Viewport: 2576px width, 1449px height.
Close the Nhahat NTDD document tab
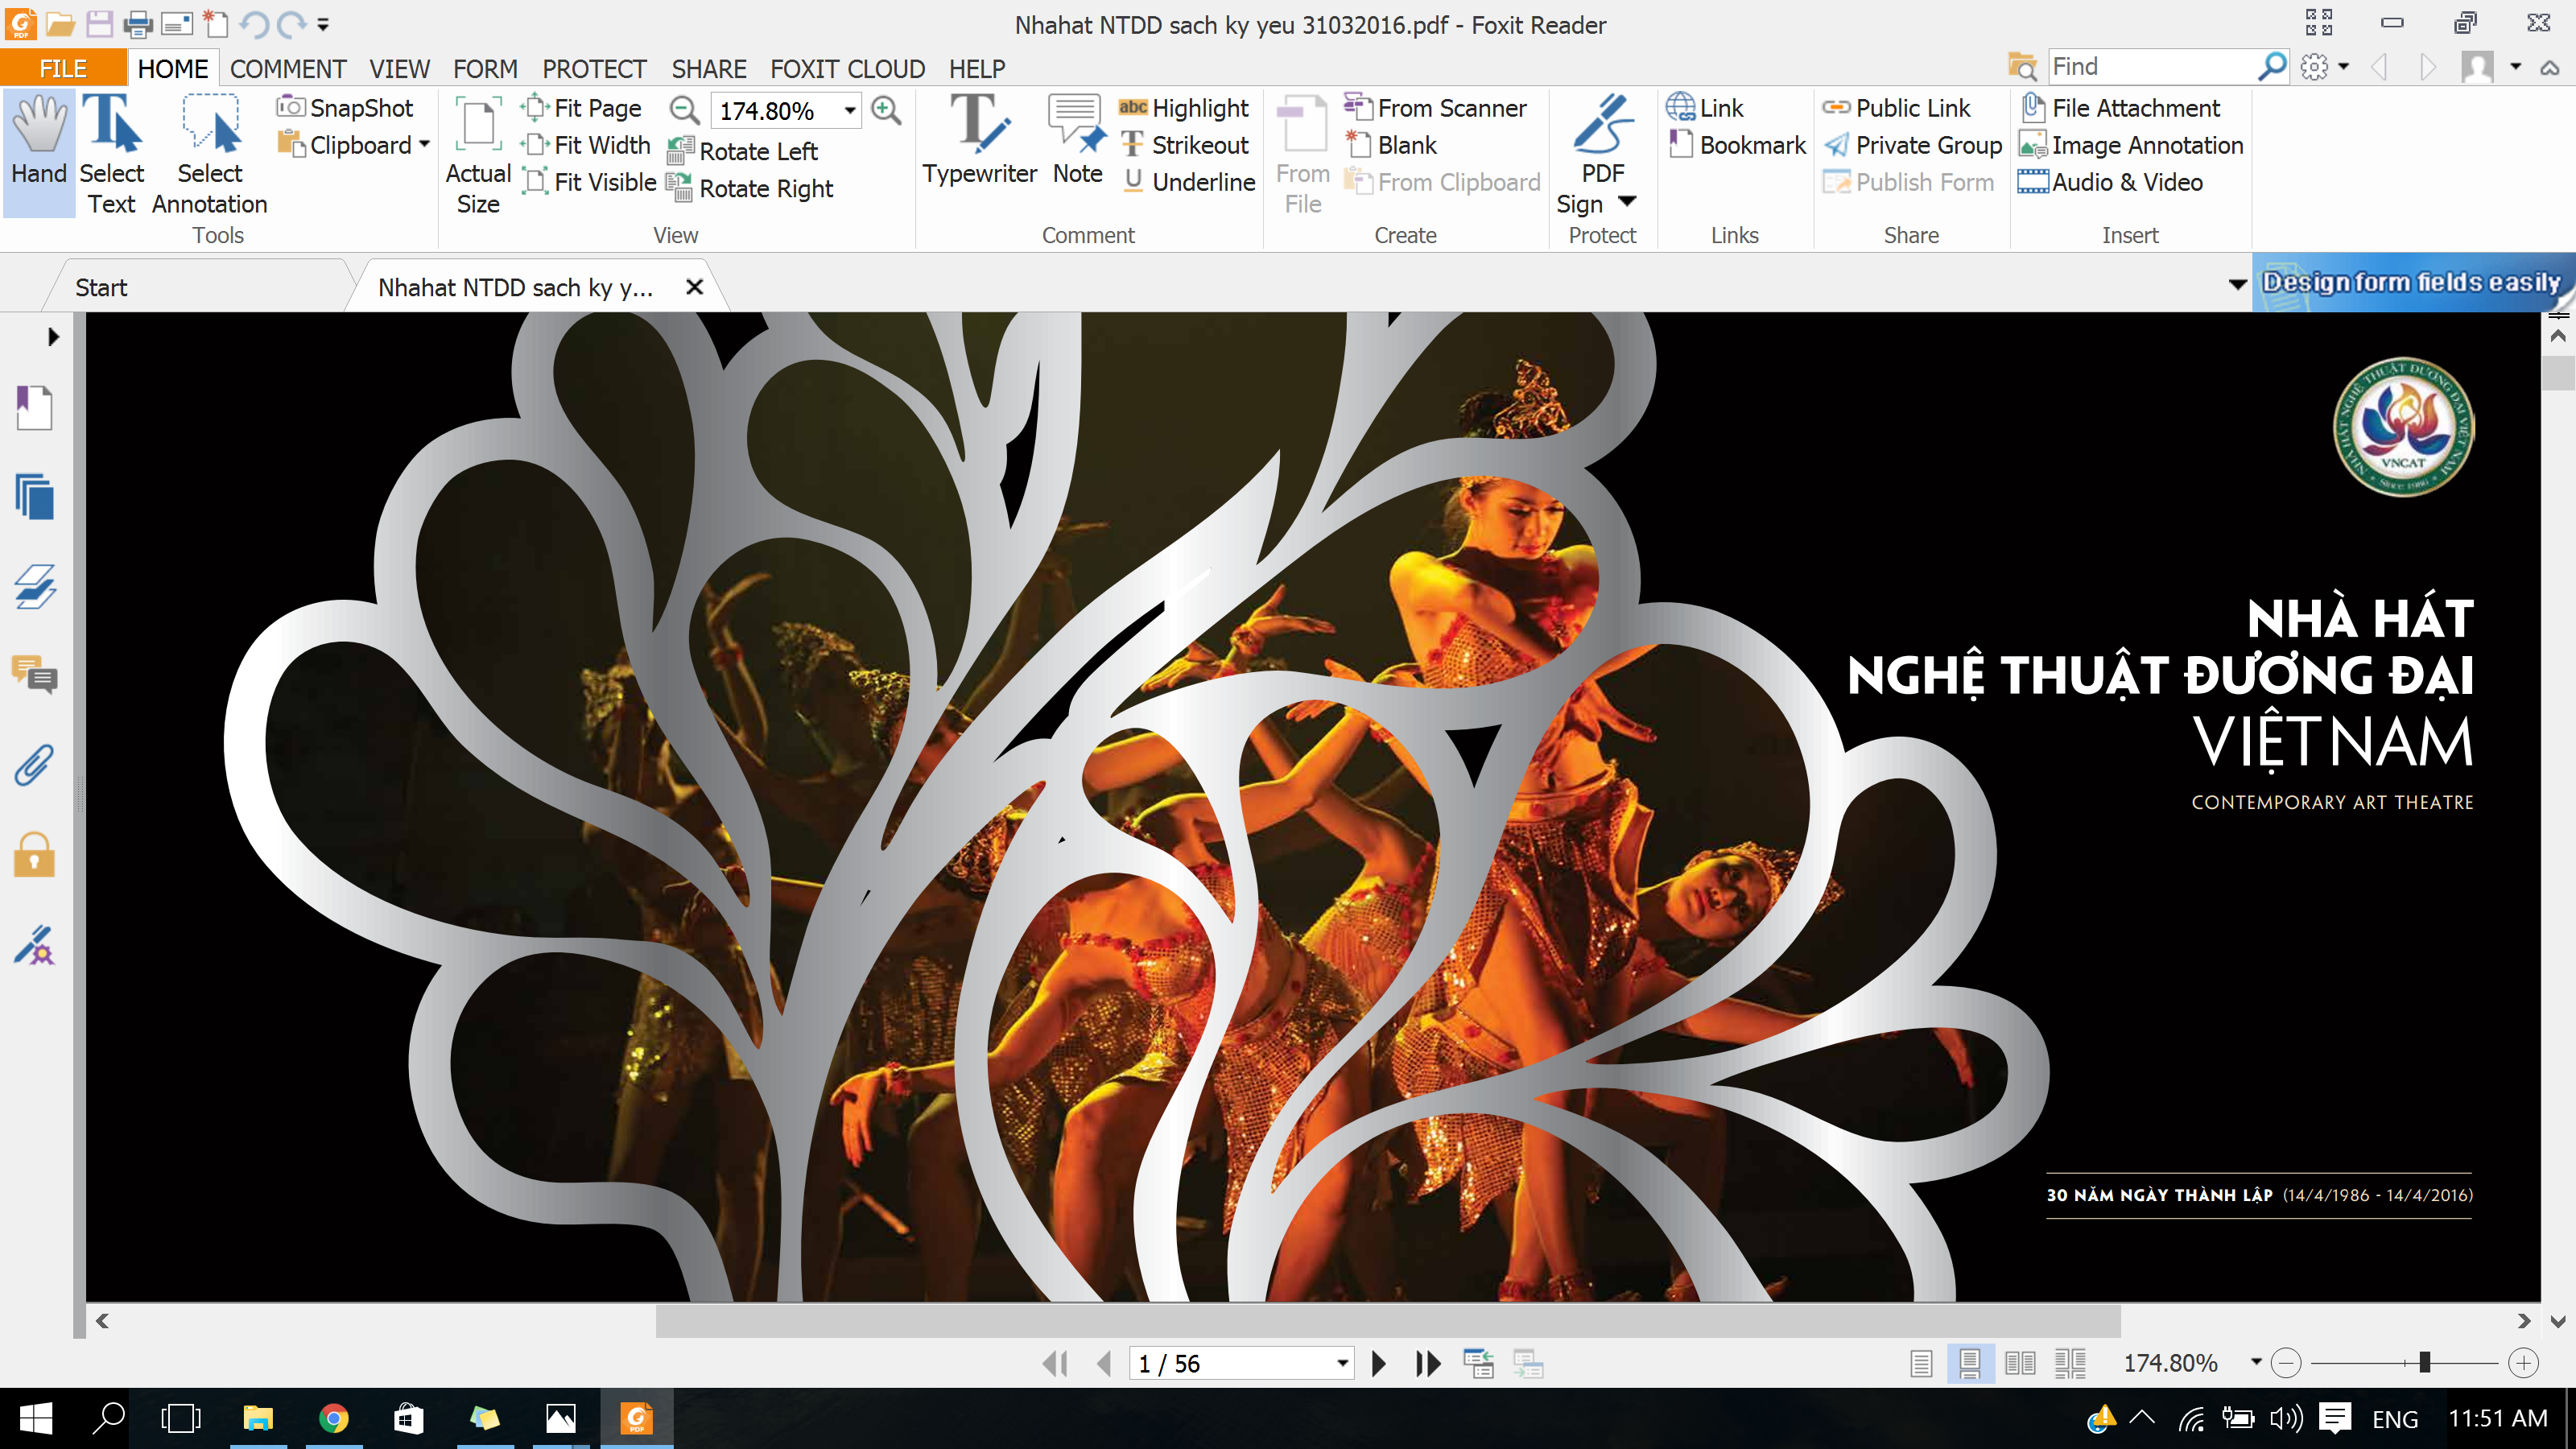695,287
